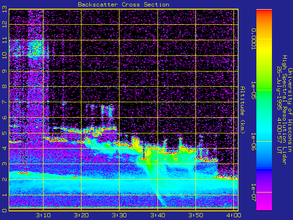Click the 3:30 time axis label
The width and height of the screenshot is (293, 220).
coord(119,215)
